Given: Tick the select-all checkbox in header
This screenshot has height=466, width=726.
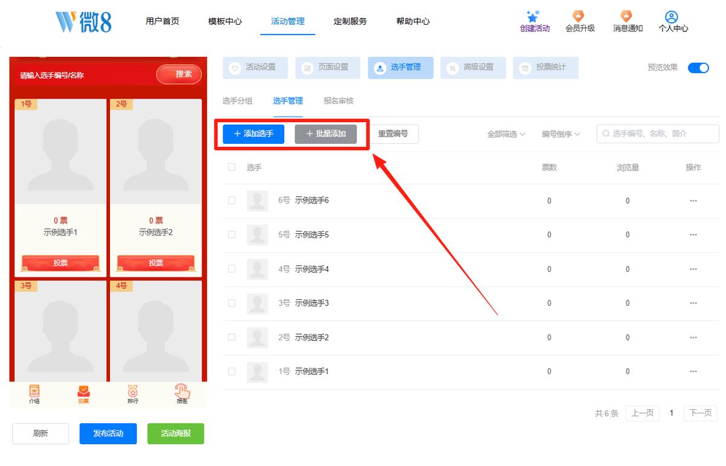Looking at the screenshot, I should [232, 167].
